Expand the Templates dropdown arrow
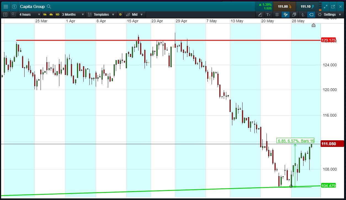Image resolution: width=346 pixels, height=200 pixels. 113,14
